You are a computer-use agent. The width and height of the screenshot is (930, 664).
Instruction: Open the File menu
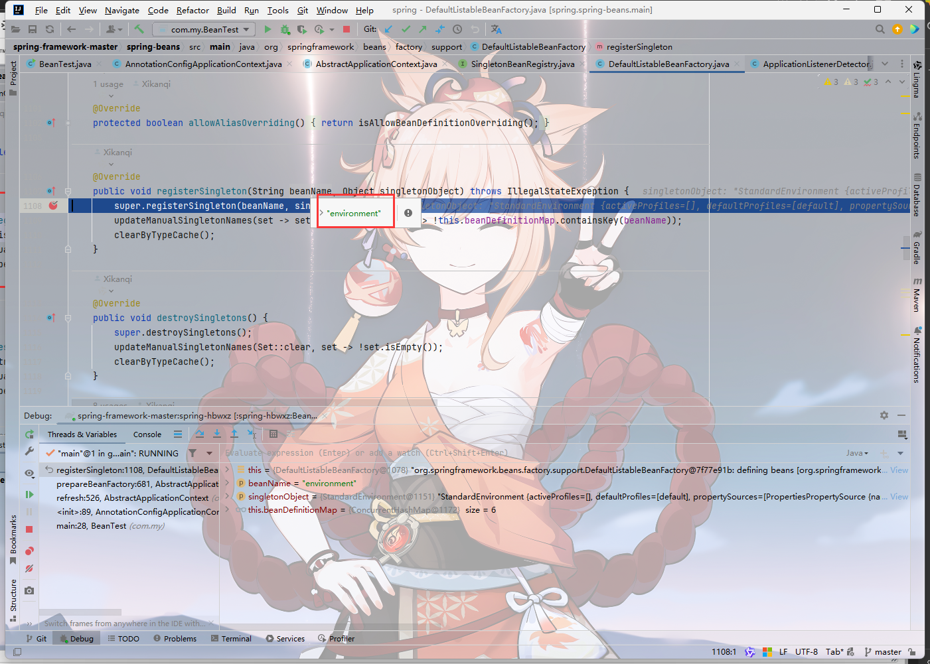coord(41,10)
